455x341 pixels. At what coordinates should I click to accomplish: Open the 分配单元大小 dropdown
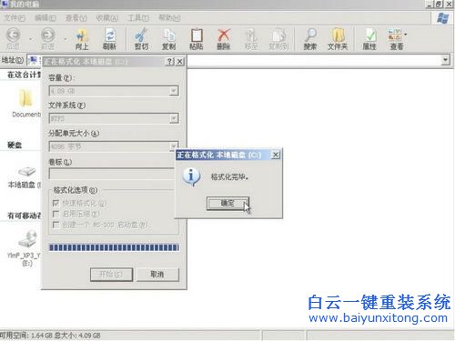173,146
